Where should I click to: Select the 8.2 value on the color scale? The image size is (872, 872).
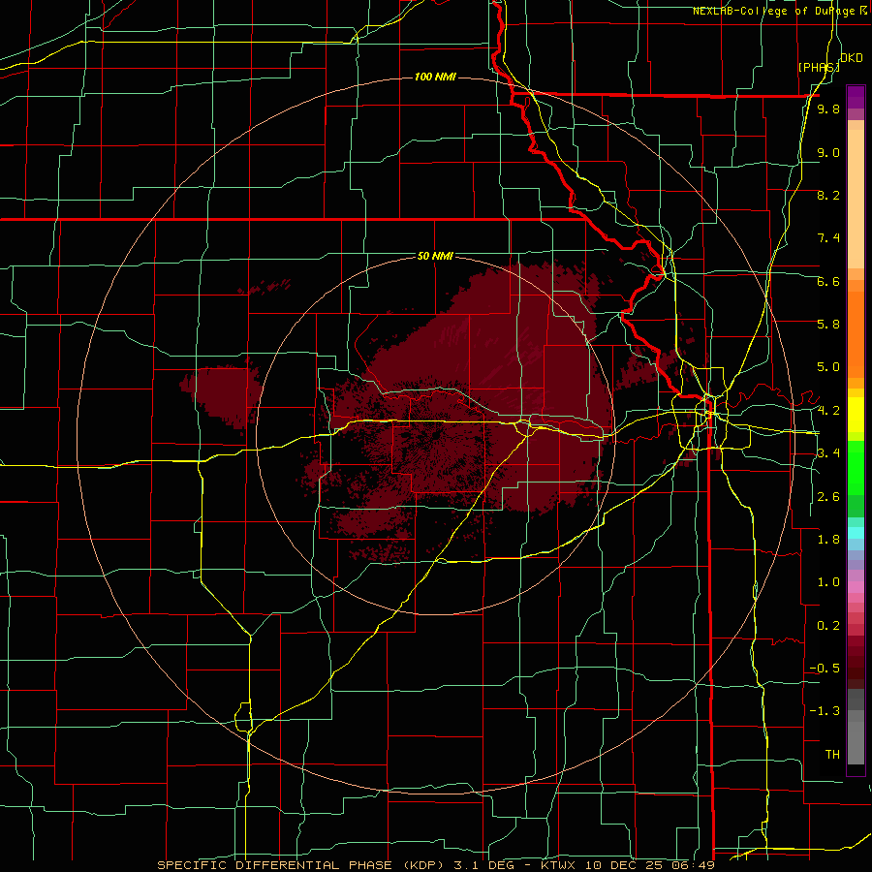[828, 195]
